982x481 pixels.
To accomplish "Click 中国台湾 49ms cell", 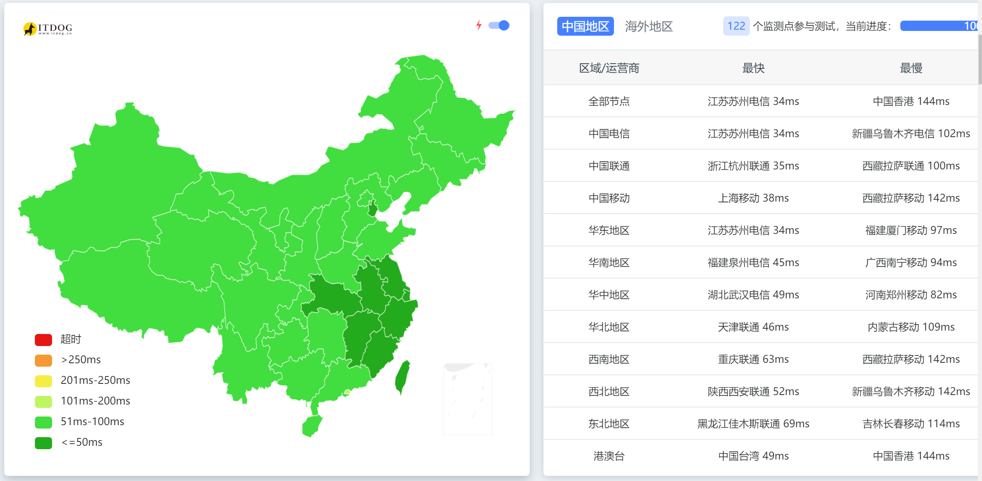I will (753, 456).
